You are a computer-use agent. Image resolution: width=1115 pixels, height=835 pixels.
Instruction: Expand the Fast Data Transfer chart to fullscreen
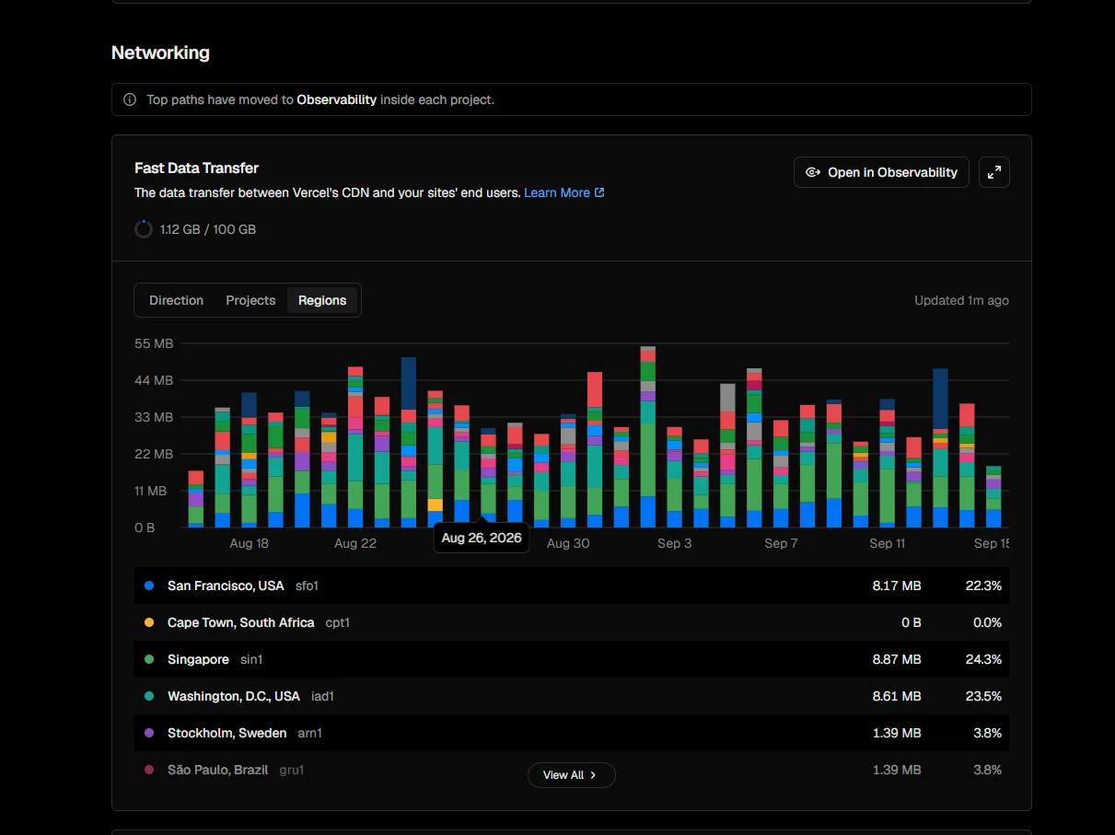994,172
